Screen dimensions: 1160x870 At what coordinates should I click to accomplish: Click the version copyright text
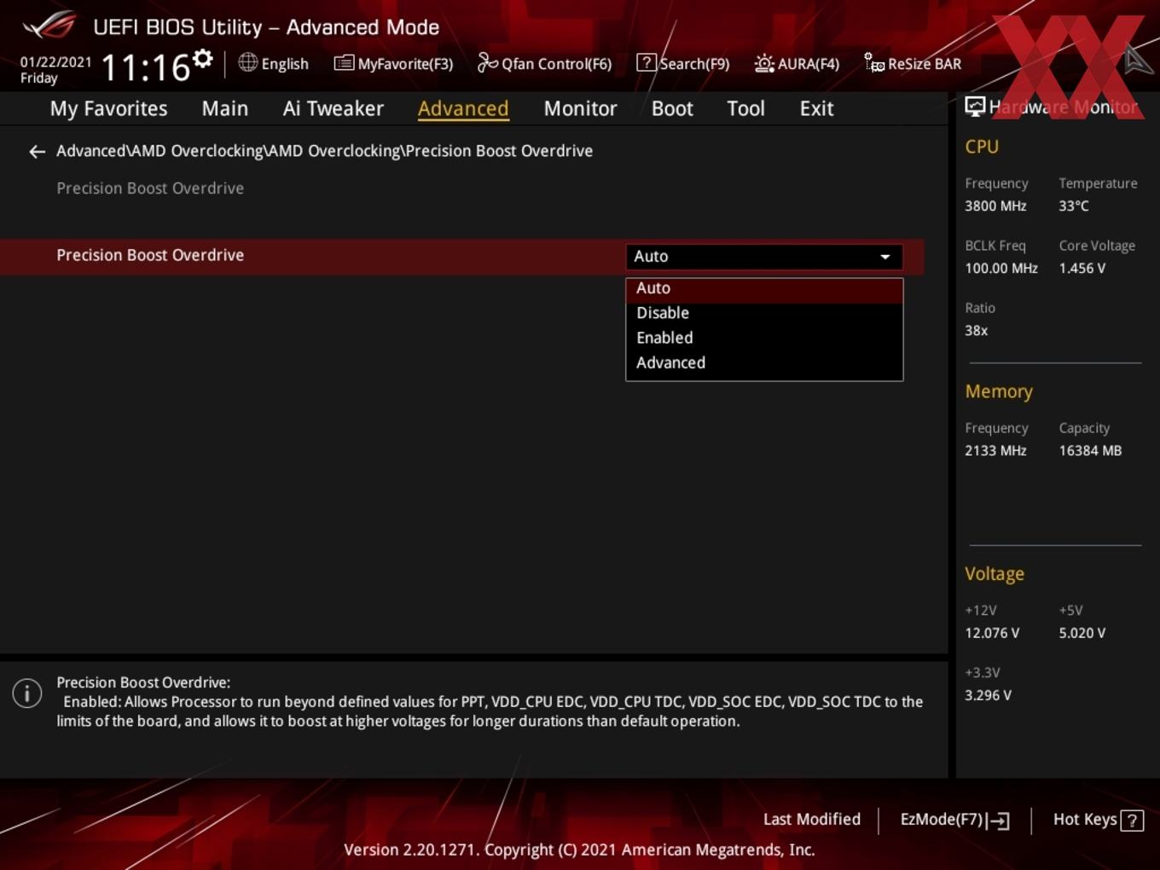(x=579, y=850)
